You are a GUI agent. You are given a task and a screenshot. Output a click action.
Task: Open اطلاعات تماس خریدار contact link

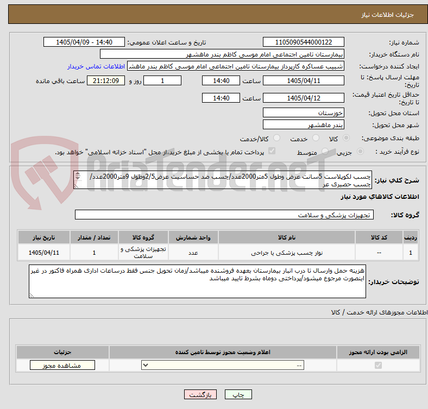(96, 66)
